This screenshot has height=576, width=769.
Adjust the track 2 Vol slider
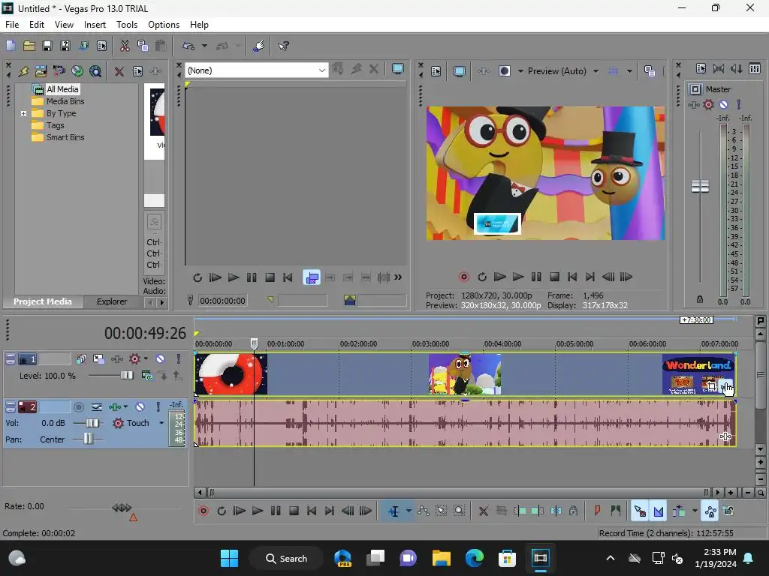pyautogui.click(x=91, y=423)
